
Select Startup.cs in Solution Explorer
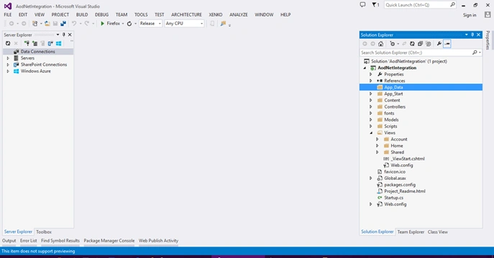[x=393, y=198]
